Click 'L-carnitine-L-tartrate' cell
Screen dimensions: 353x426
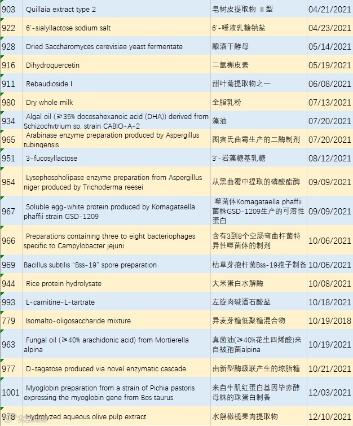[116, 302]
